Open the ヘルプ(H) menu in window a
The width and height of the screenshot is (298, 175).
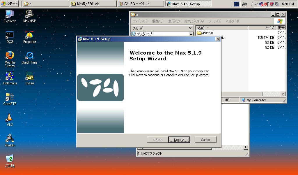pos(232,21)
